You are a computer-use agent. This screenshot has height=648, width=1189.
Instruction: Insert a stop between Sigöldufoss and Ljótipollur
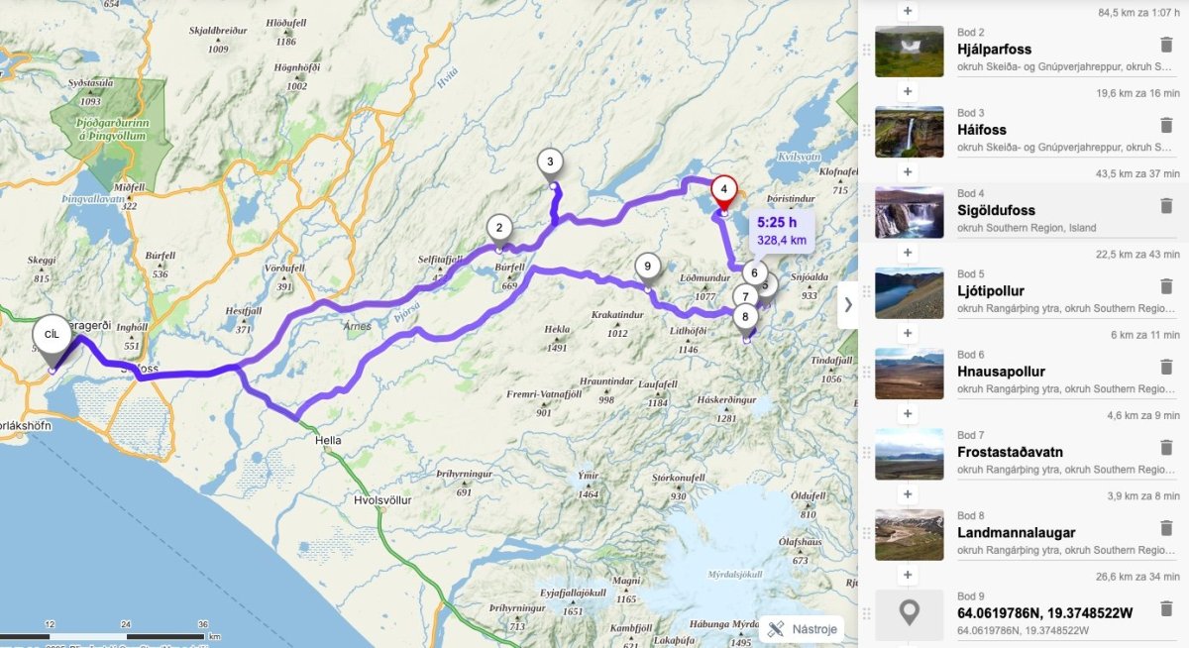[x=908, y=253]
